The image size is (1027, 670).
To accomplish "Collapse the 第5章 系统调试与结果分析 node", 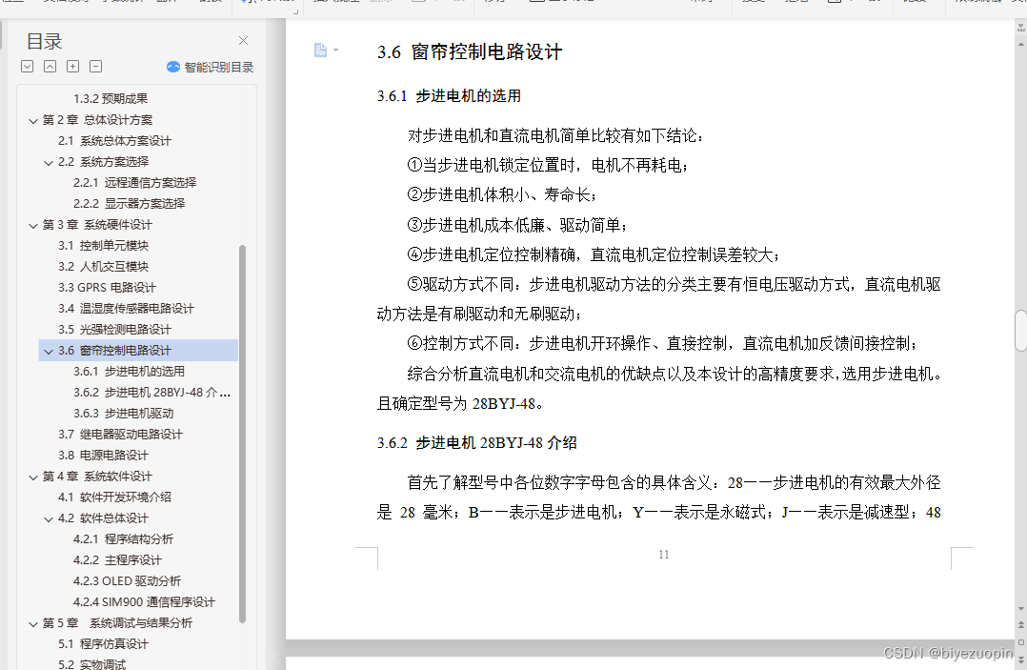I will click(x=33, y=623).
